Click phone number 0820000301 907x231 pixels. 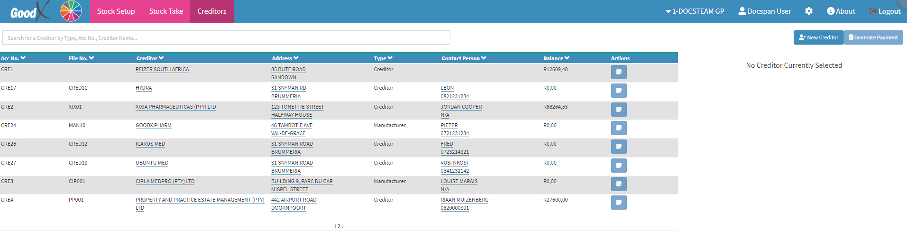pyautogui.click(x=455, y=208)
